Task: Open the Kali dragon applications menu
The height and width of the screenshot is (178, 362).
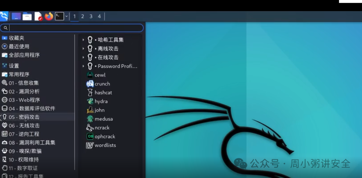Action: tap(4, 16)
